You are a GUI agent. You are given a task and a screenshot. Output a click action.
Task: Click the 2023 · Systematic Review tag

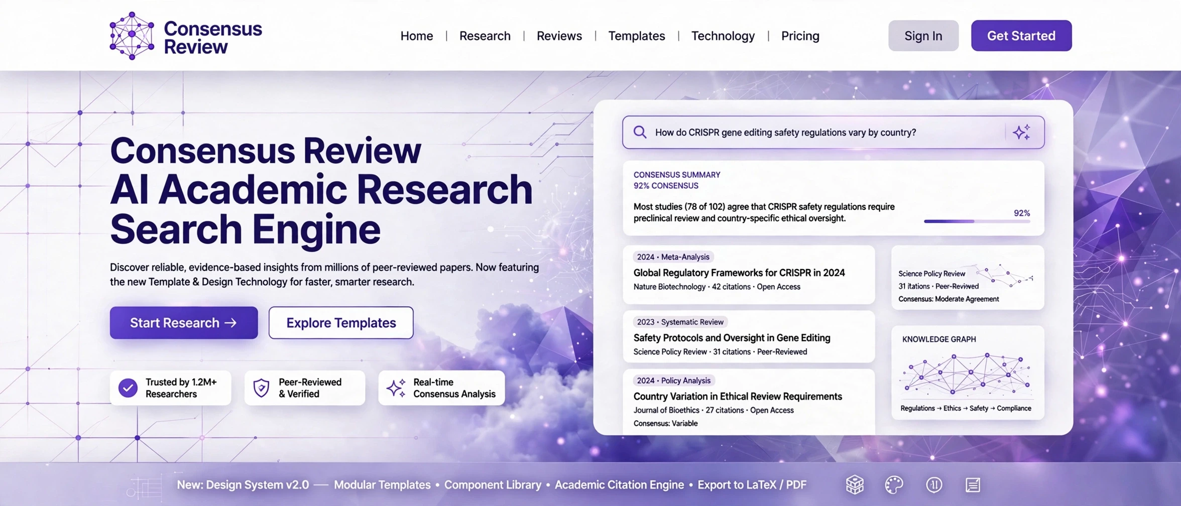680,322
